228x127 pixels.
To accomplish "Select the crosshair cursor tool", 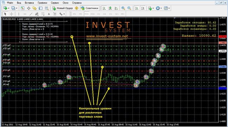I will coord(11,14).
